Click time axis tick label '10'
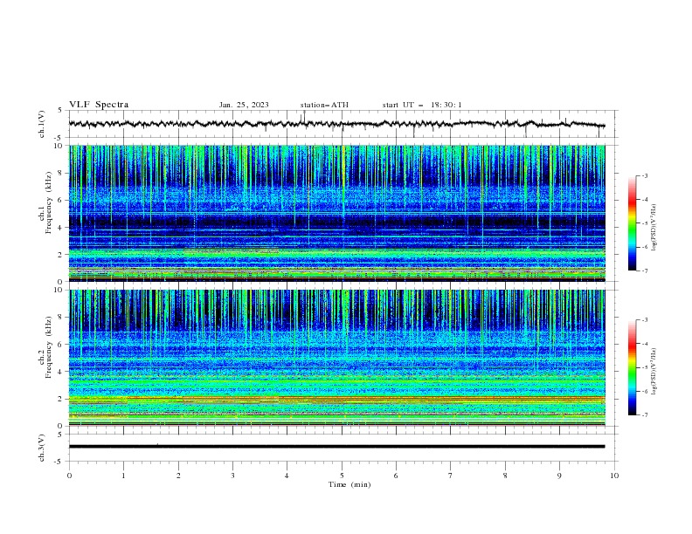 click(614, 476)
